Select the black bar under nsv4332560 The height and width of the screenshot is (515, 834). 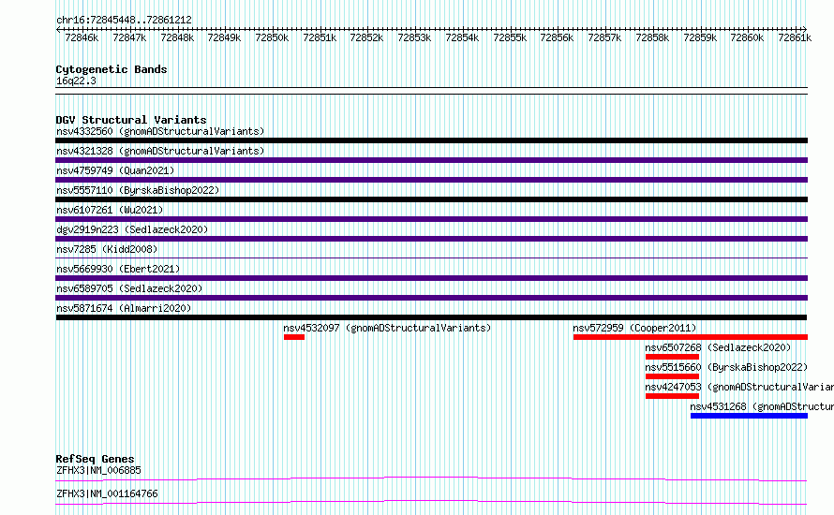click(431, 140)
